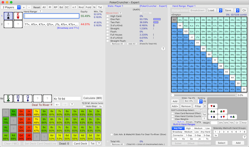Pick the 2d 55% deck card
The image size is (249, 147).
click(x=98, y=137)
